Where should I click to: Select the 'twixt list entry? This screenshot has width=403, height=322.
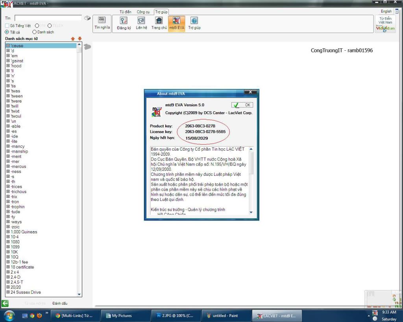click(15, 111)
